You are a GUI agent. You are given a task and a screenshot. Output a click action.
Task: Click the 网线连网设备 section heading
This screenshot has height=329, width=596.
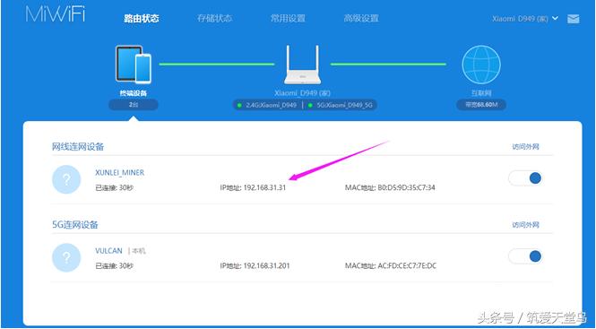click(78, 147)
